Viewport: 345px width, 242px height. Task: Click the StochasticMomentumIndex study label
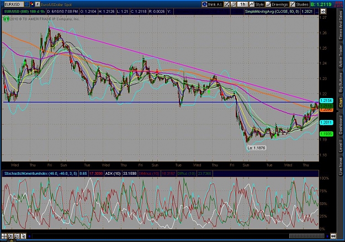tap(40, 174)
